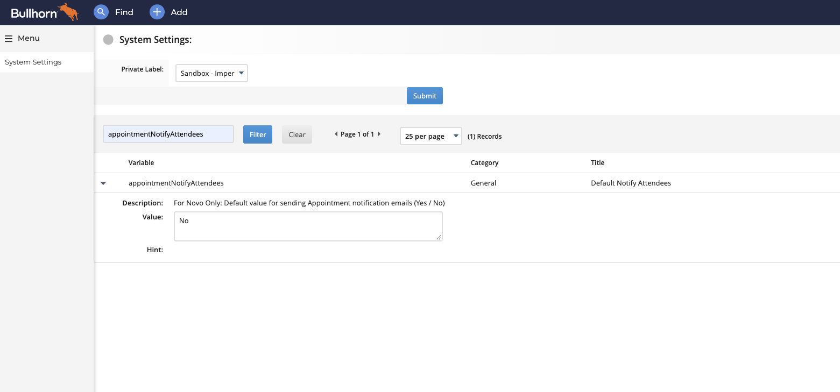This screenshot has height=392, width=840.
Task: Click the Clear button
Action: coord(297,134)
